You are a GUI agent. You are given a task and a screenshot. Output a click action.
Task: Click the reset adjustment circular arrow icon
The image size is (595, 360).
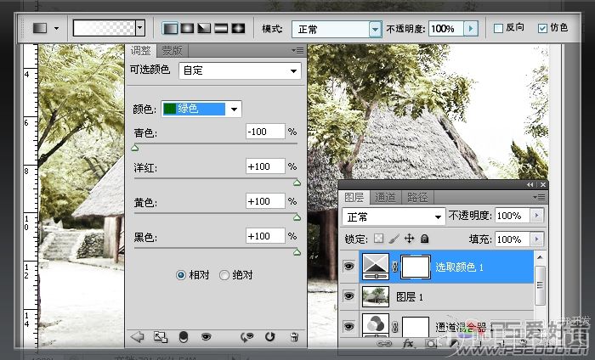[269, 336]
